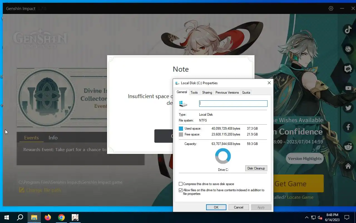Click the Disk Cleanup button

(x=256, y=168)
